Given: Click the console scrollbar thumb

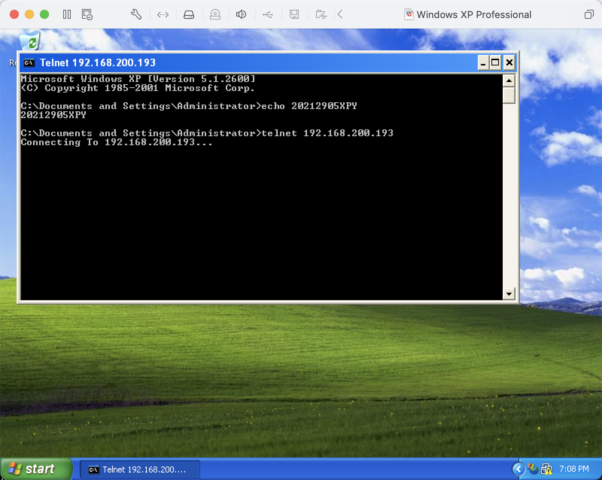Looking at the screenshot, I should tap(509, 95).
